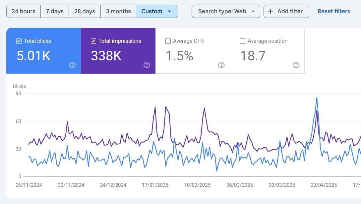Expand the Custom date range dropdown
Image resolution: width=361 pixels, height=204 pixels.
(157, 11)
